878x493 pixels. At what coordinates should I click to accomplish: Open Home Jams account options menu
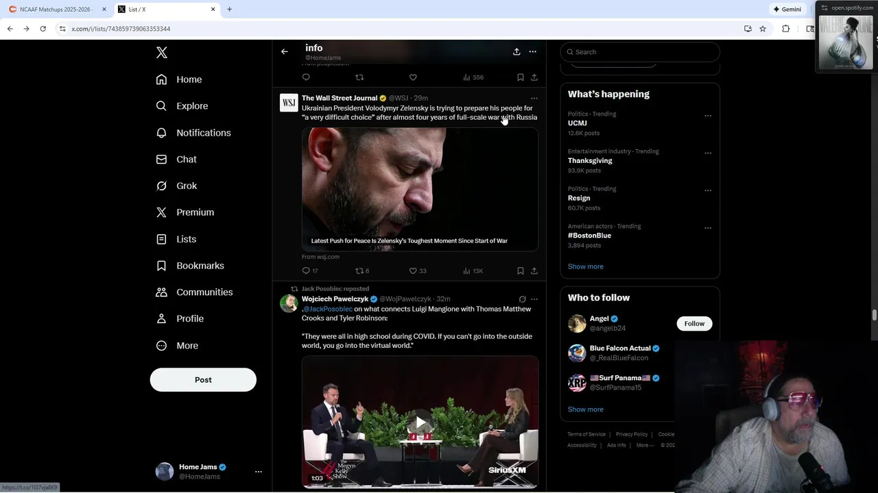259,472
